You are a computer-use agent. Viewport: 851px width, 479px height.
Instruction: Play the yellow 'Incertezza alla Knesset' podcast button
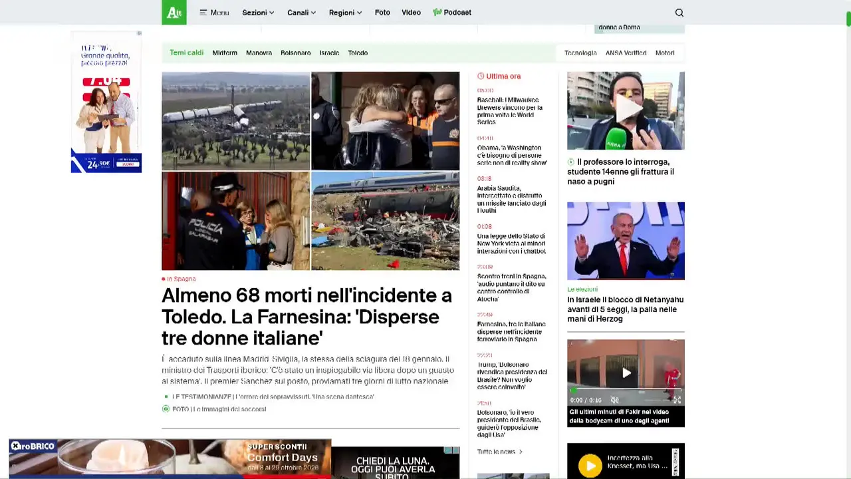pyautogui.click(x=590, y=466)
